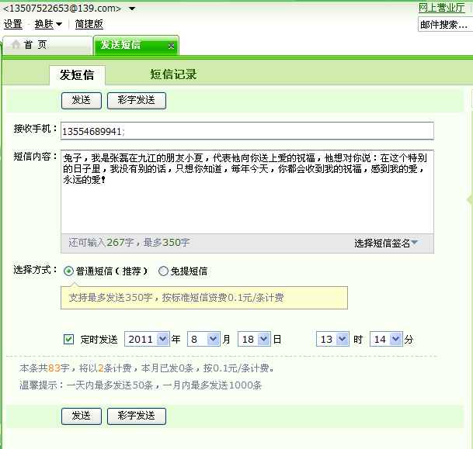Open the 选择短信签名 signature dropdown

click(386, 243)
